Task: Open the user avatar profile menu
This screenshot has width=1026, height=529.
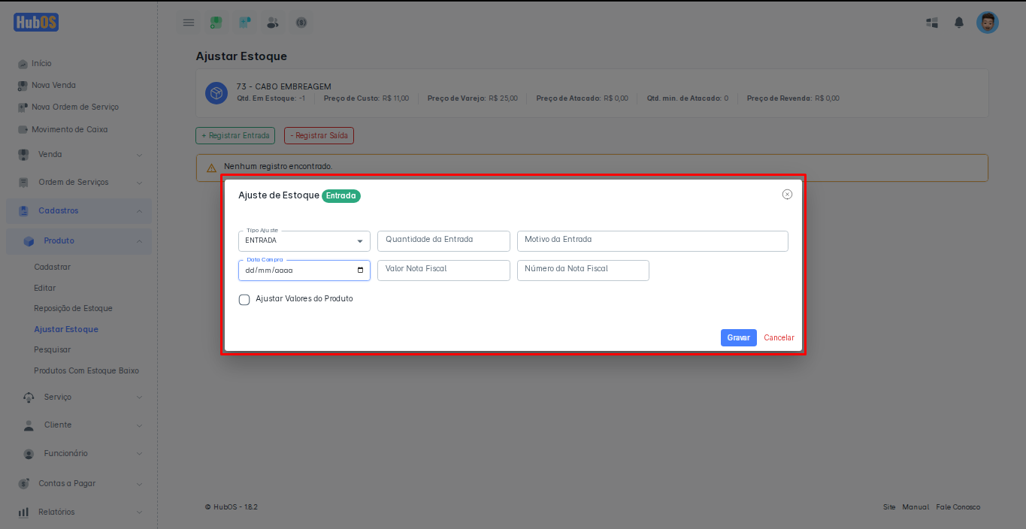Action: pos(987,23)
